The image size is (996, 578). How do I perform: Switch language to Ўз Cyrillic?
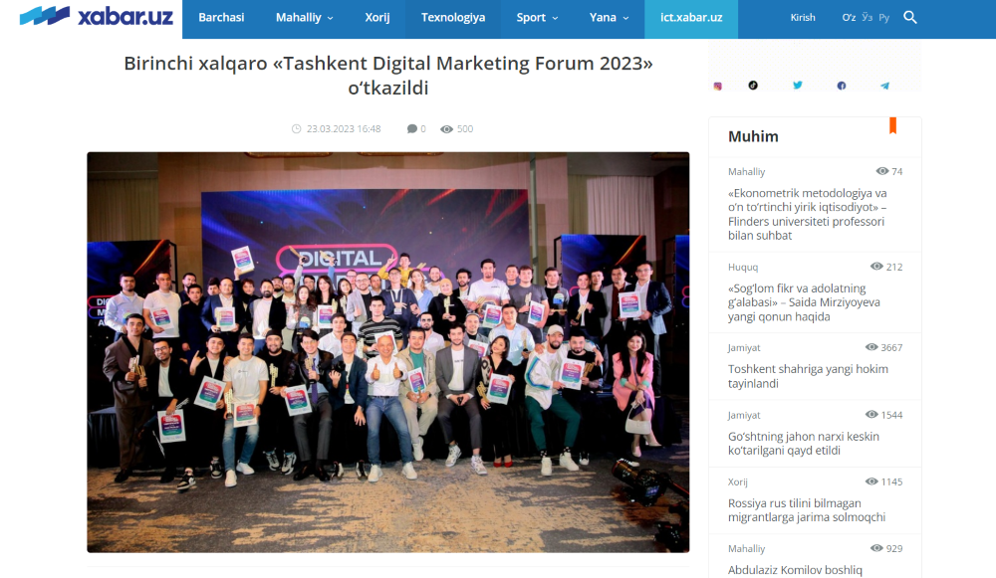(x=868, y=18)
